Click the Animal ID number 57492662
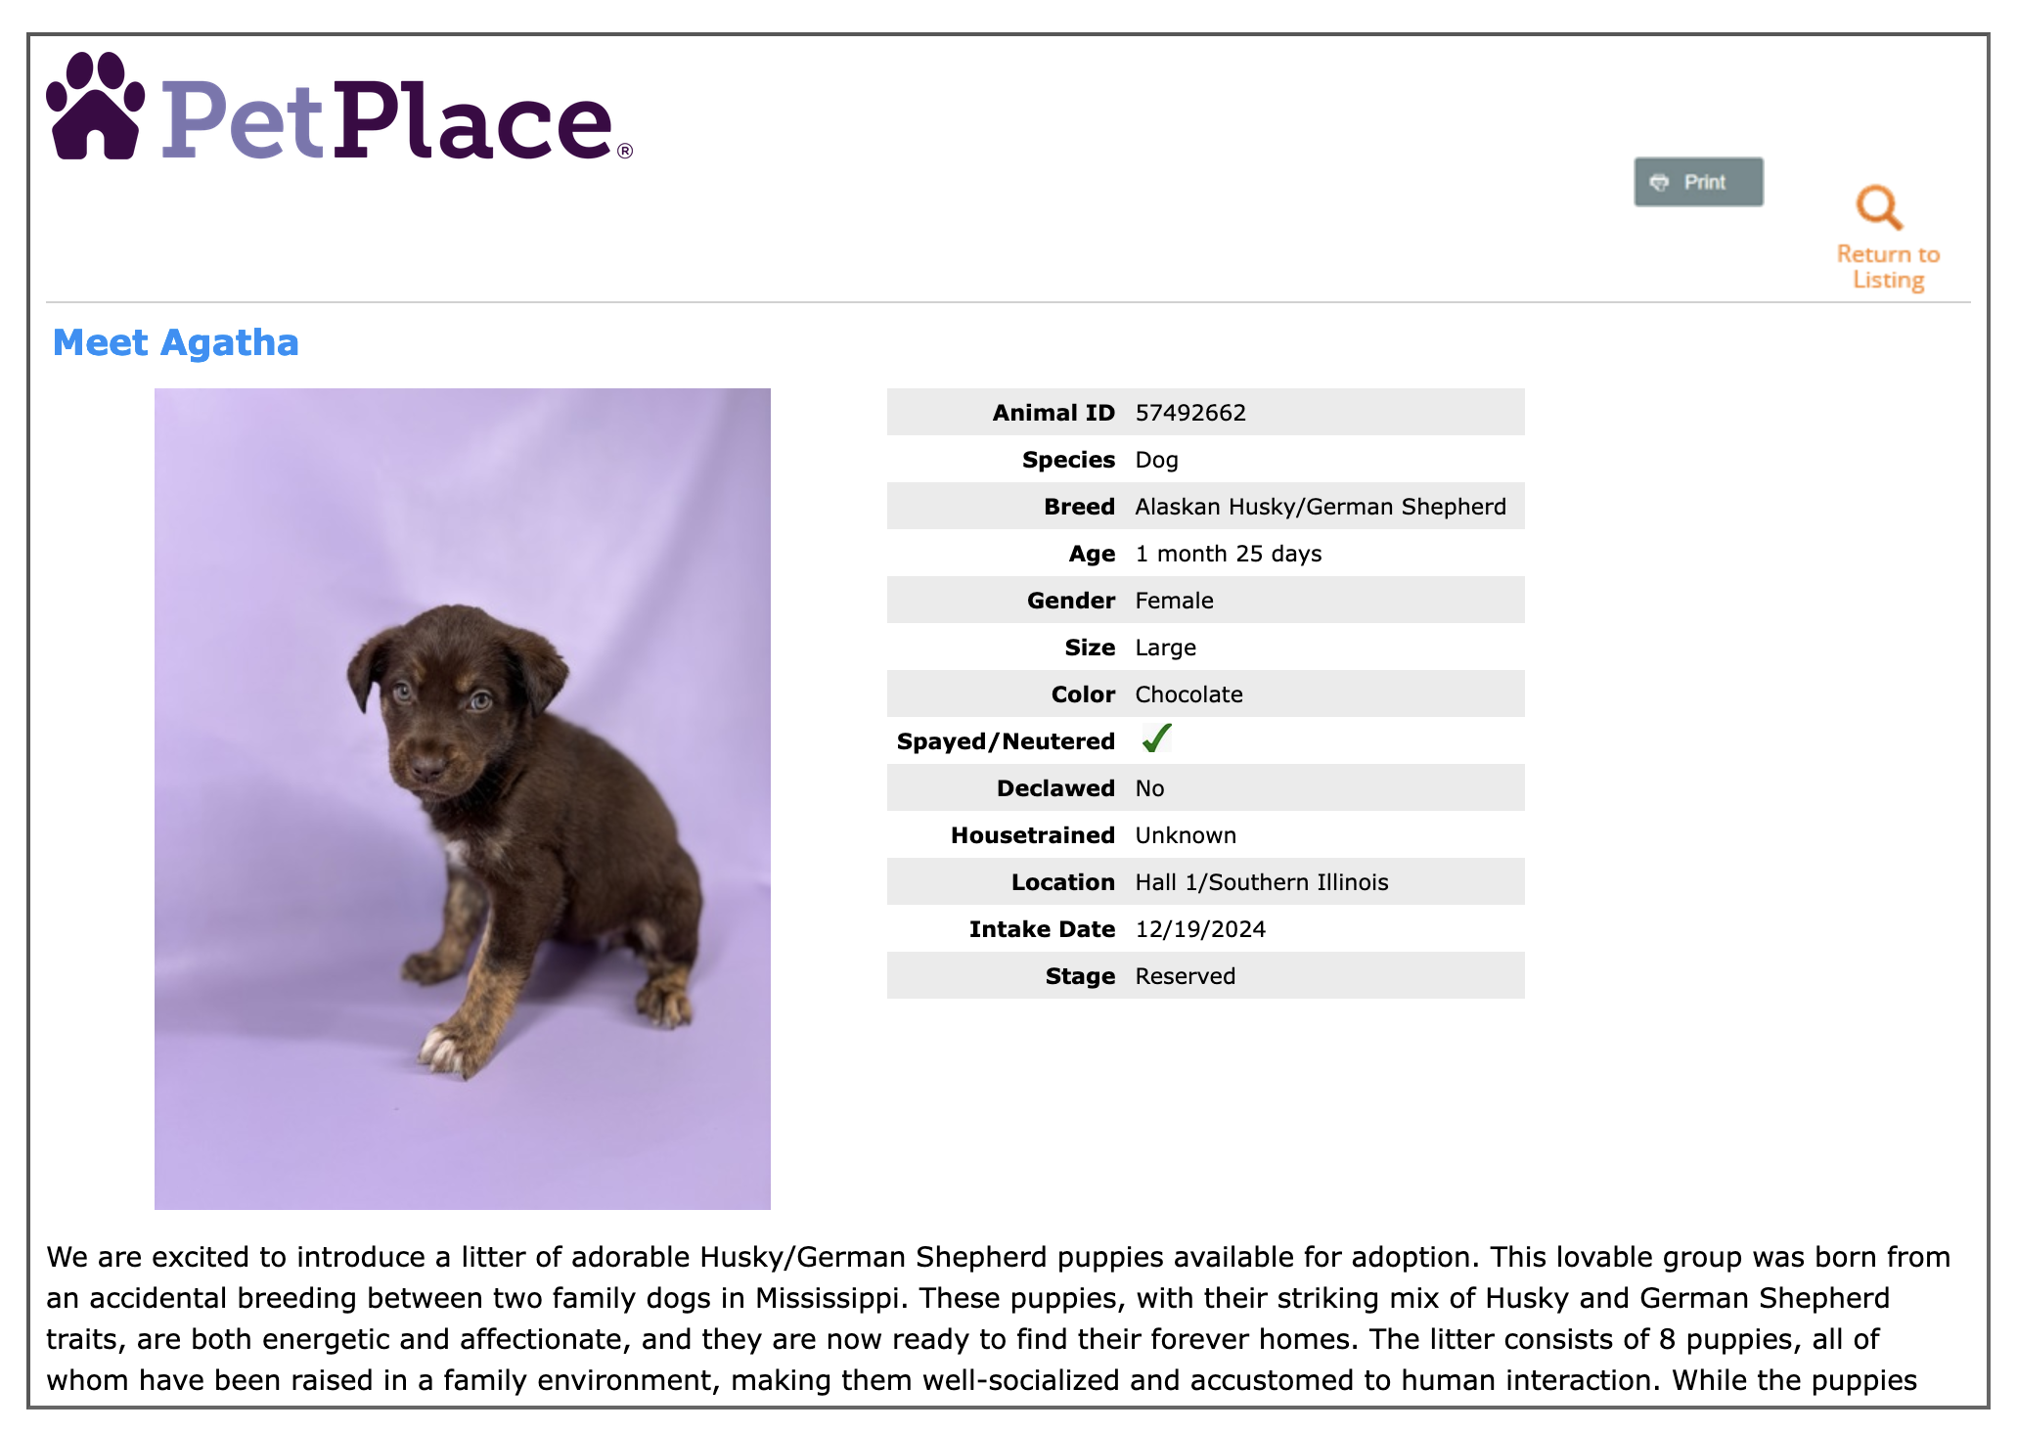This screenshot has height=1432, width=2017. [x=1190, y=413]
